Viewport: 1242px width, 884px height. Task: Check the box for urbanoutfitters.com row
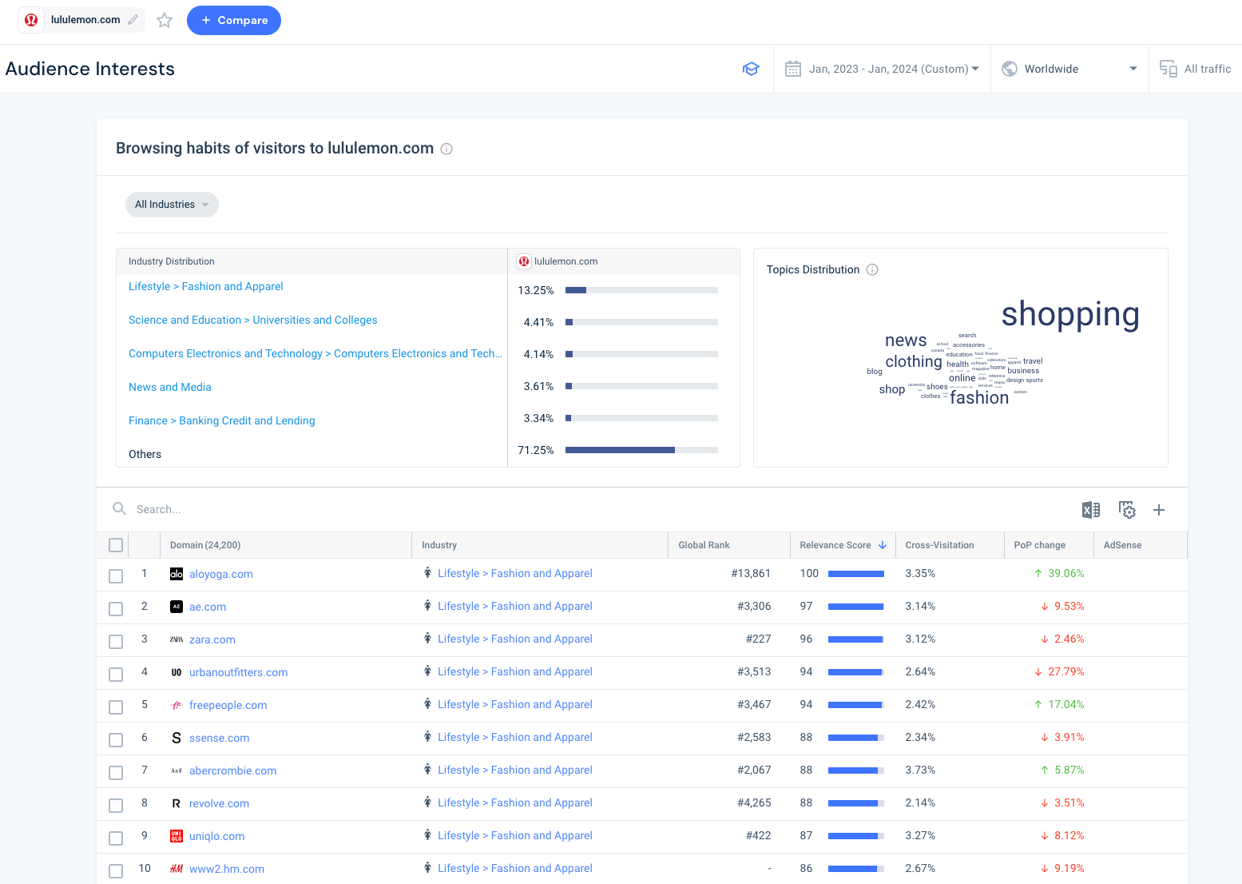click(116, 675)
